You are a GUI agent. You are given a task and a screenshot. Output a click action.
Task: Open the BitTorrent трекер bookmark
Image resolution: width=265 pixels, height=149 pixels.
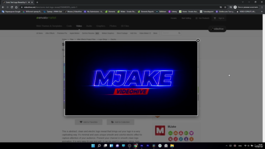(32, 12)
